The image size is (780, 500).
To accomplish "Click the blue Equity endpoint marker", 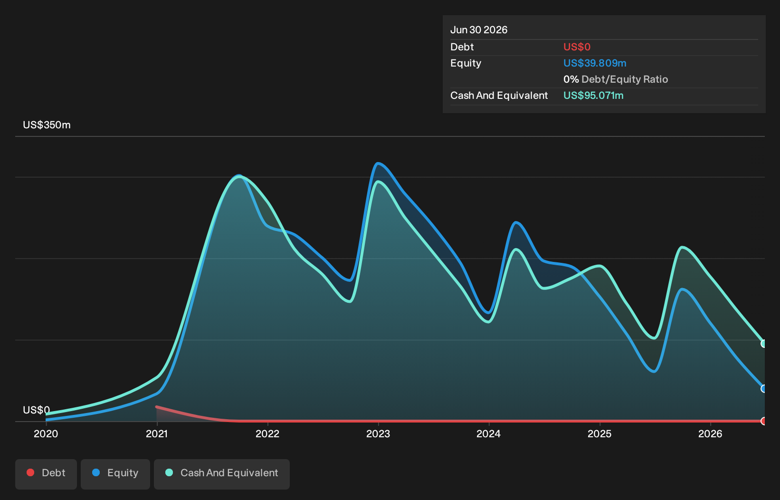I will (763, 389).
